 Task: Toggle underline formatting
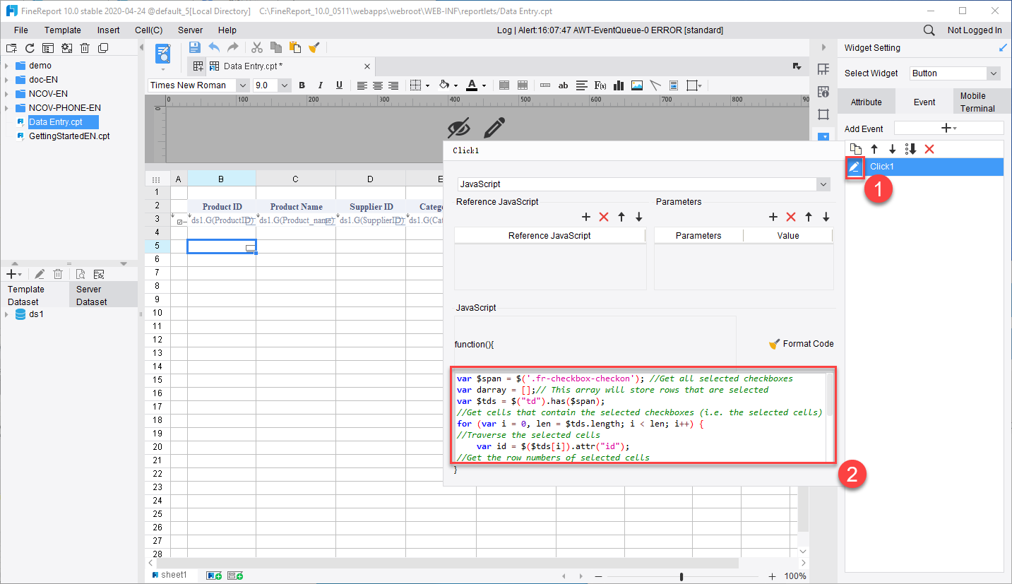click(x=339, y=85)
